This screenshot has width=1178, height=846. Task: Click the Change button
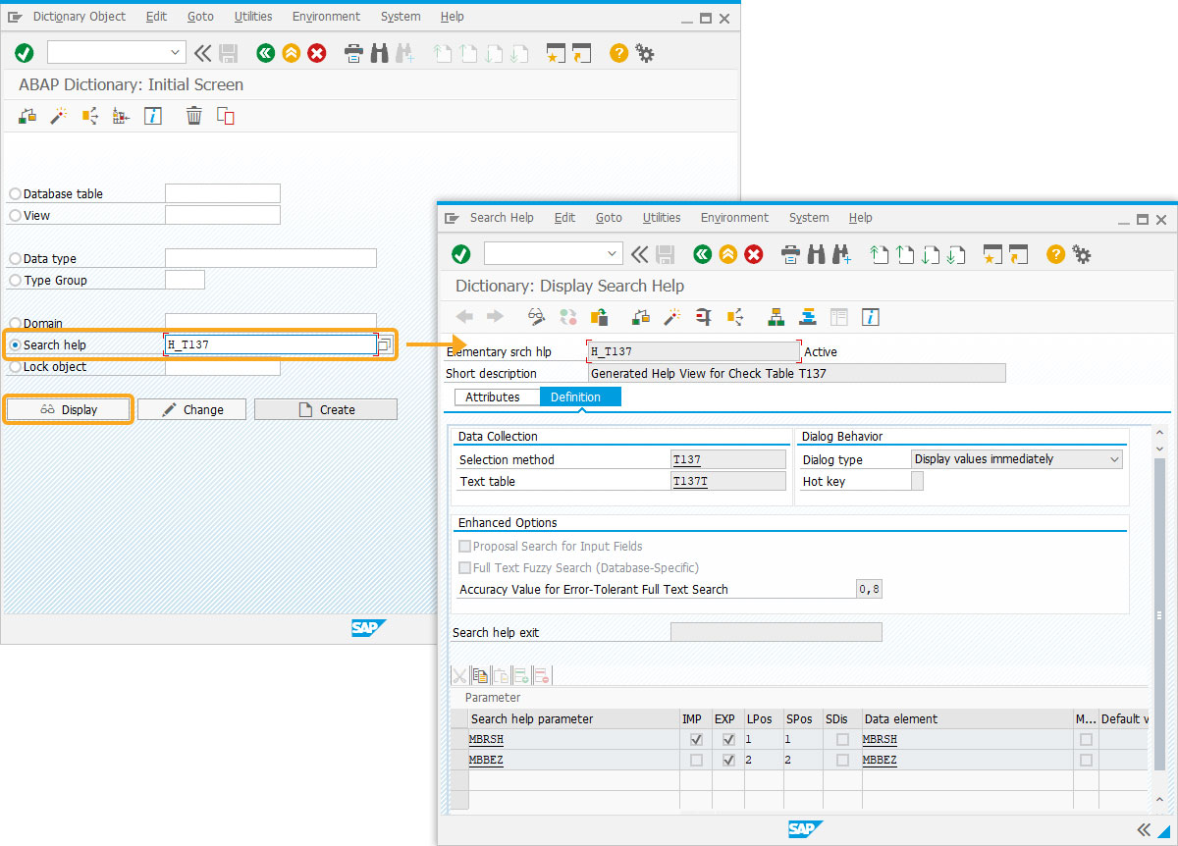[191, 409]
